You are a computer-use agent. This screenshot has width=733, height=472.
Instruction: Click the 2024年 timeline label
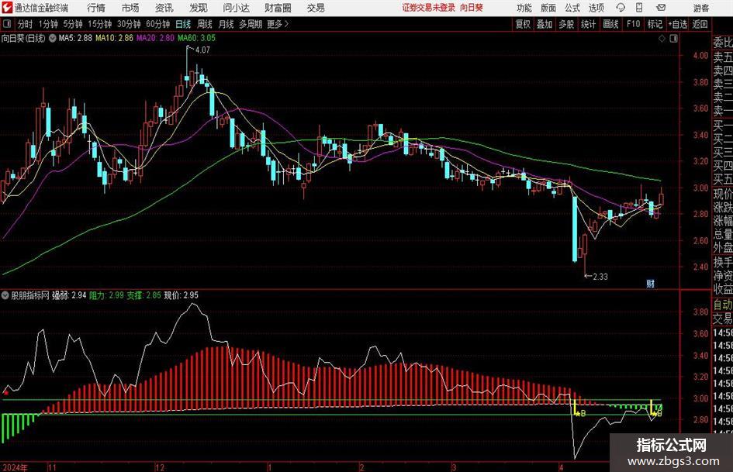(x=15, y=467)
